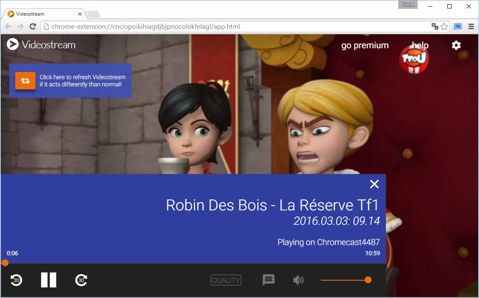Close the video info panel
479x298 pixels.
(374, 184)
